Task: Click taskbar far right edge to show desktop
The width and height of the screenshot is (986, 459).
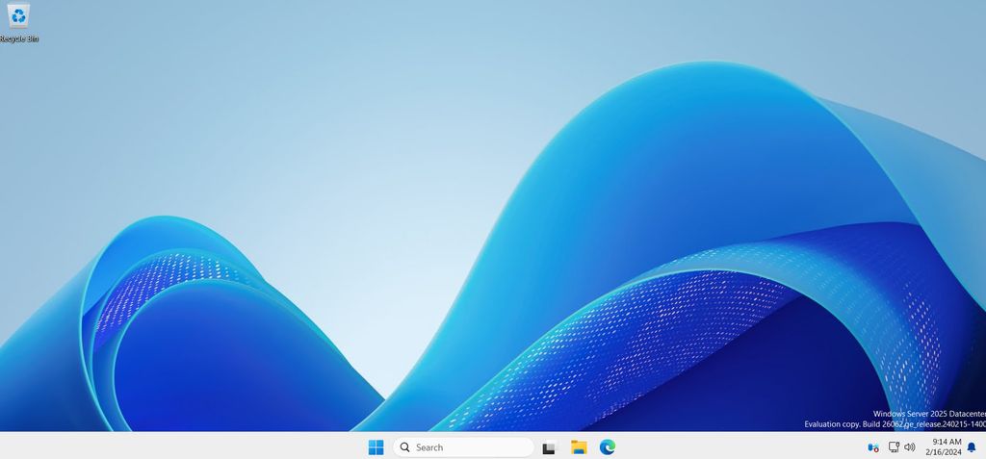Action: (x=983, y=447)
